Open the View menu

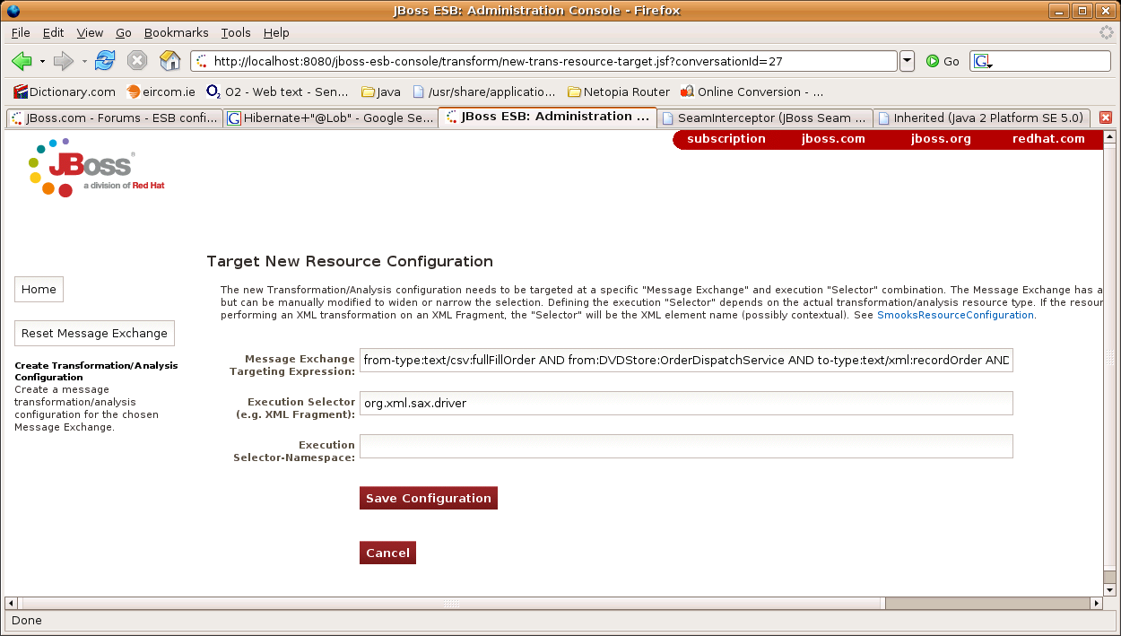tap(90, 32)
